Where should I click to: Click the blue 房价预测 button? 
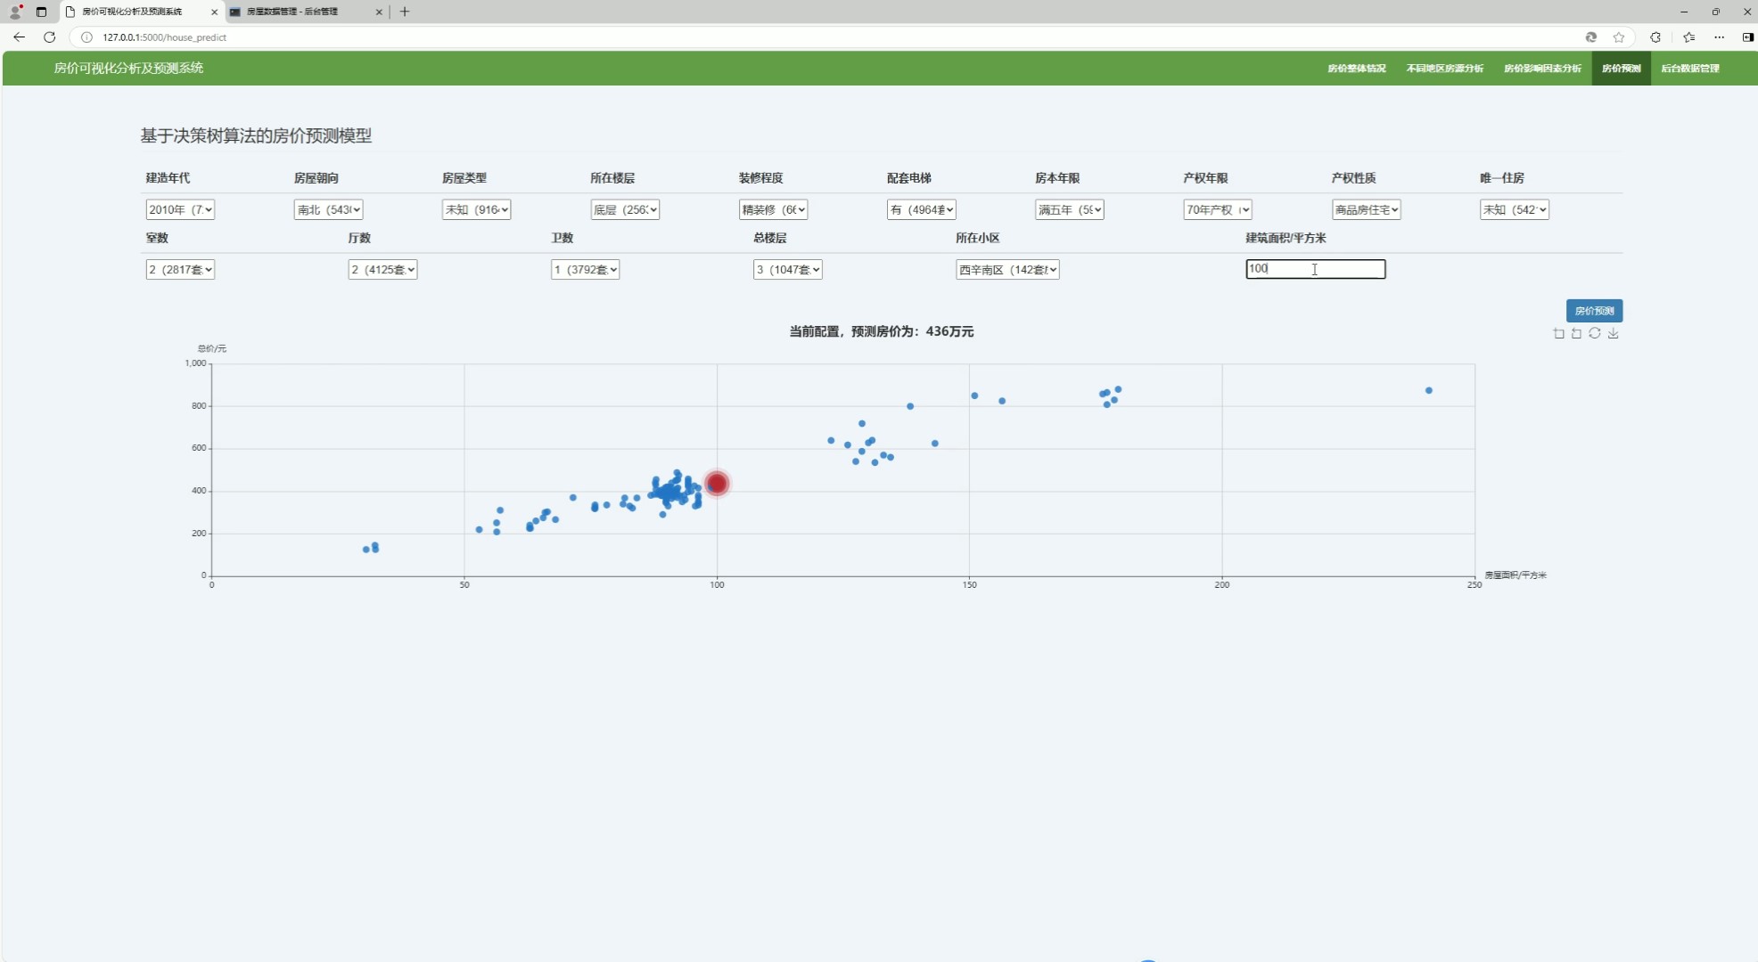click(1594, 311)
